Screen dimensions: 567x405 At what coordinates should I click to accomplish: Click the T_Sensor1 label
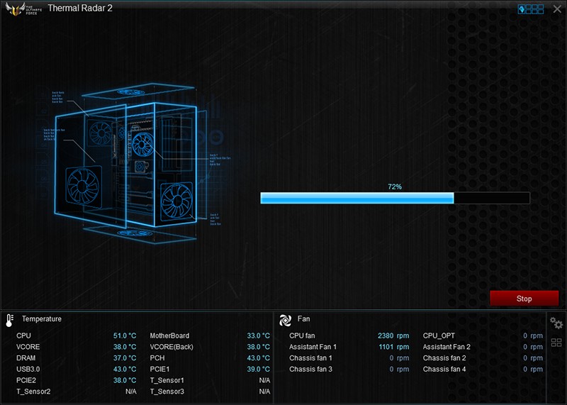(x=167, y=380)
